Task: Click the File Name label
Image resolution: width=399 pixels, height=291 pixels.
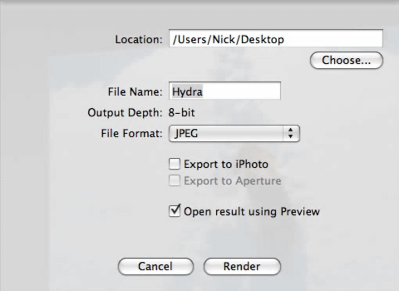Action: pyautogui.click(x=135, y=92)
